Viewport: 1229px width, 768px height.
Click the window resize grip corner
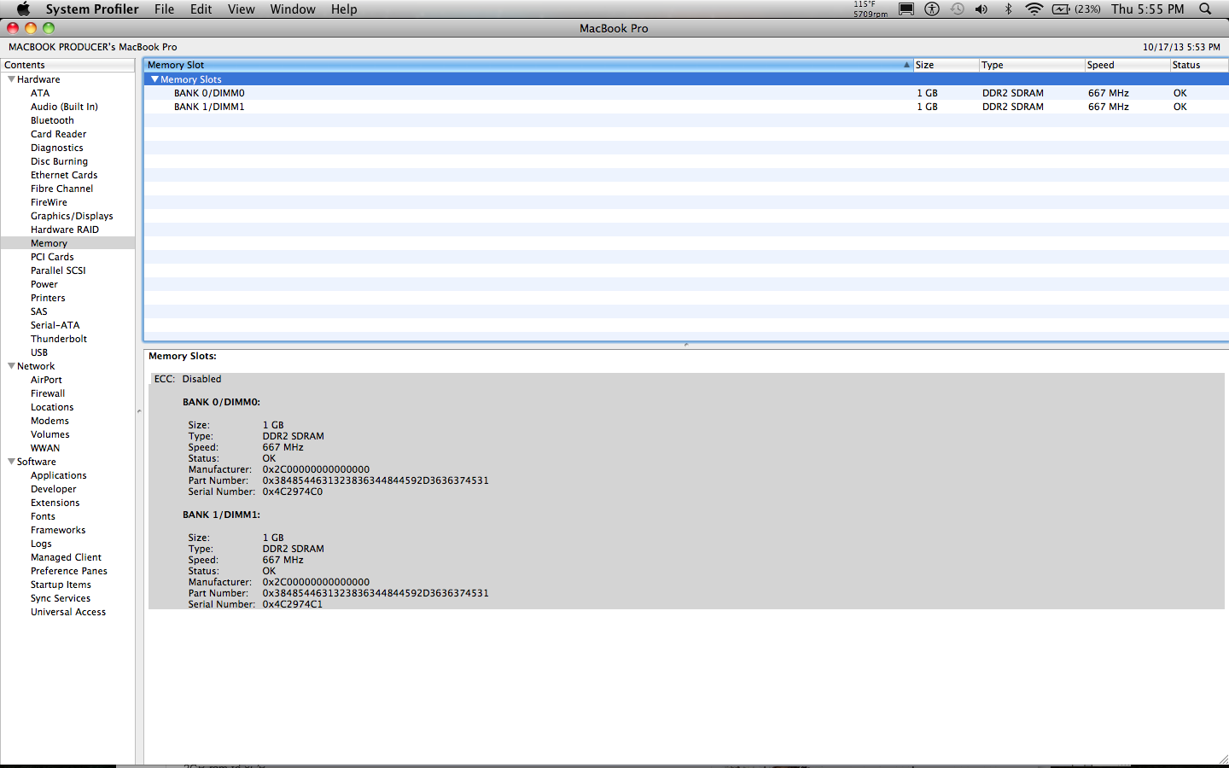pyautogui.click(x=1223, y=759)
